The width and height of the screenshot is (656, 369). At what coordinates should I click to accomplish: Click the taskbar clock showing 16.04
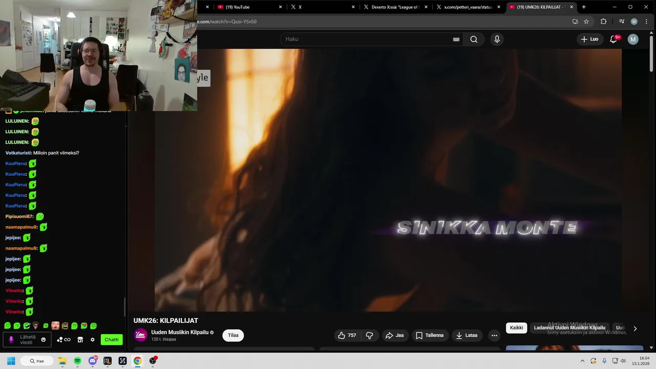coord(640,361)
